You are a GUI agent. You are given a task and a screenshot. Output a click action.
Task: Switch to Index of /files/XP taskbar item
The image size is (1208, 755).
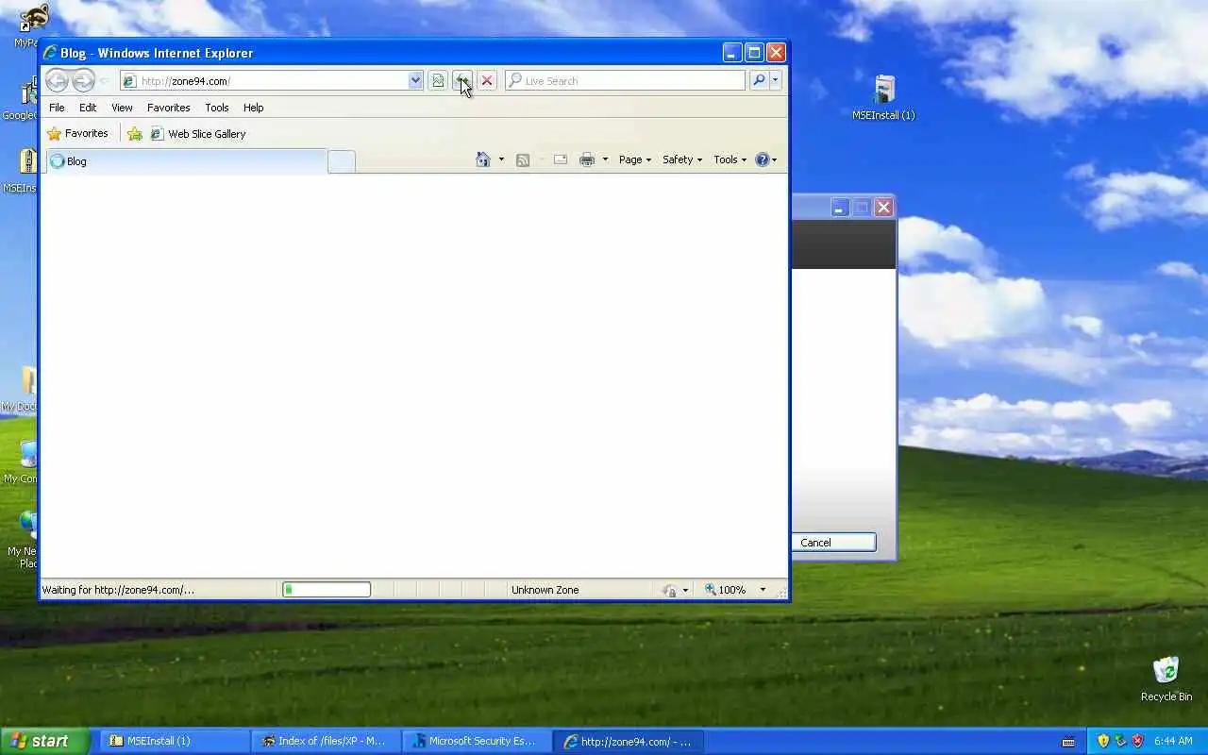click(326, 741)
